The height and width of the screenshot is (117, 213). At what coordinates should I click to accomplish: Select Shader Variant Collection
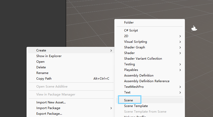[143, 59]
